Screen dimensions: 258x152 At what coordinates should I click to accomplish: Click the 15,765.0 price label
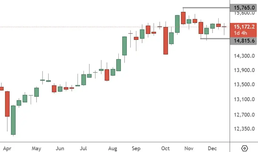tap(244, 8)
